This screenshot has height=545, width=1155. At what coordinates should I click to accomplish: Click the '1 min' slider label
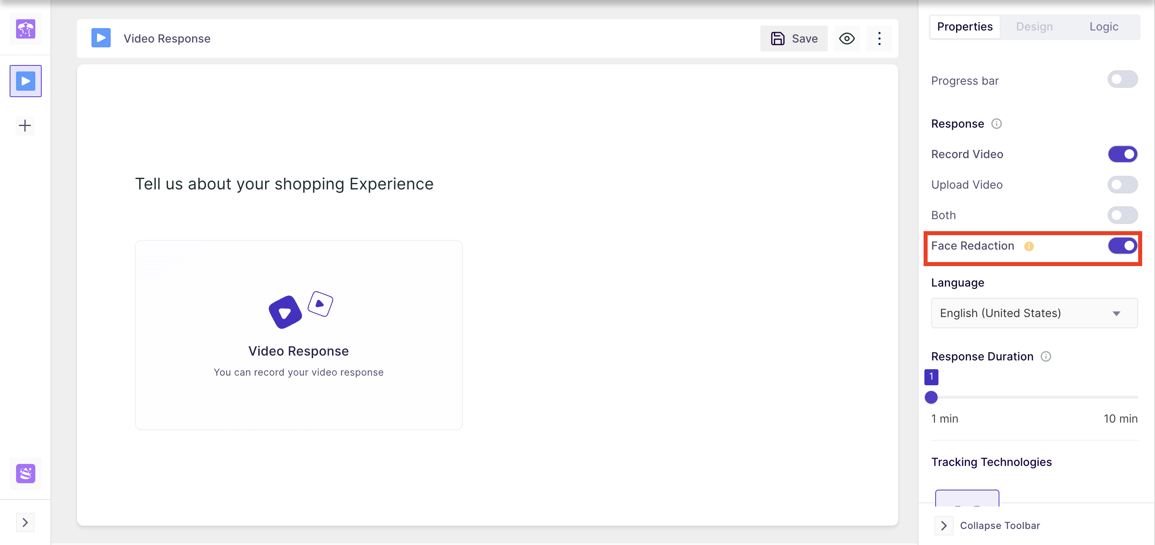[x=944, y=419]
